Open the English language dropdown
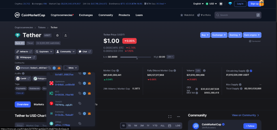Viewport: 277px width, 130px height. click(x=198, y=4)
